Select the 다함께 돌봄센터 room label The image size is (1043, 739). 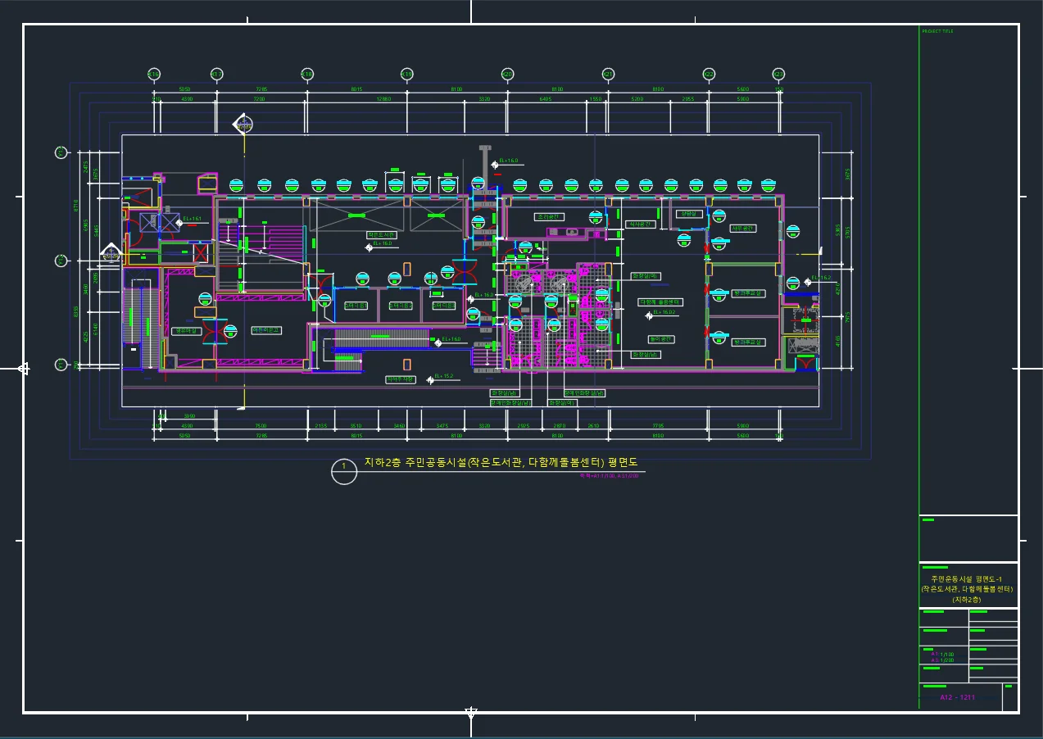pos(660,302)
